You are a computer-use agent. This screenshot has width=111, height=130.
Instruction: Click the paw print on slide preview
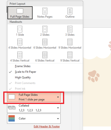tap(94, 76)
